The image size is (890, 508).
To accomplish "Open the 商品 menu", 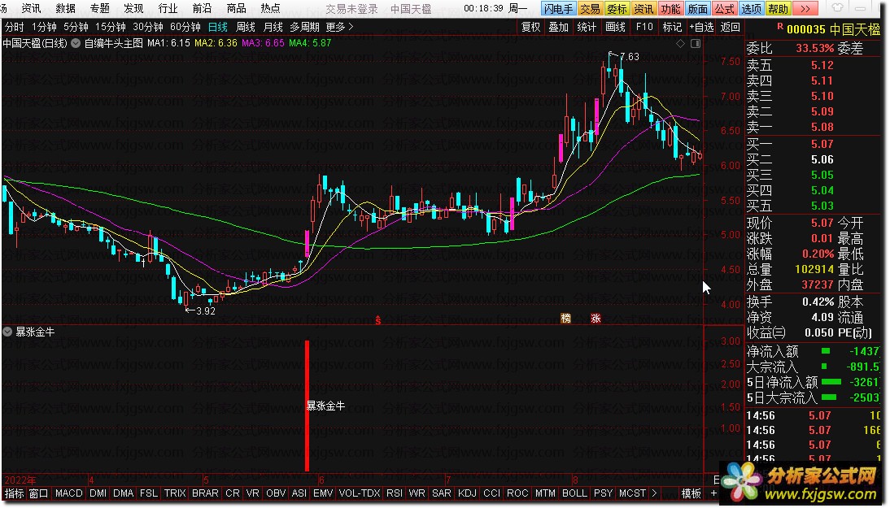I will point(236,8).
